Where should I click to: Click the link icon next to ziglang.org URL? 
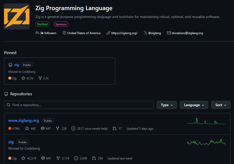coord(108,33)
